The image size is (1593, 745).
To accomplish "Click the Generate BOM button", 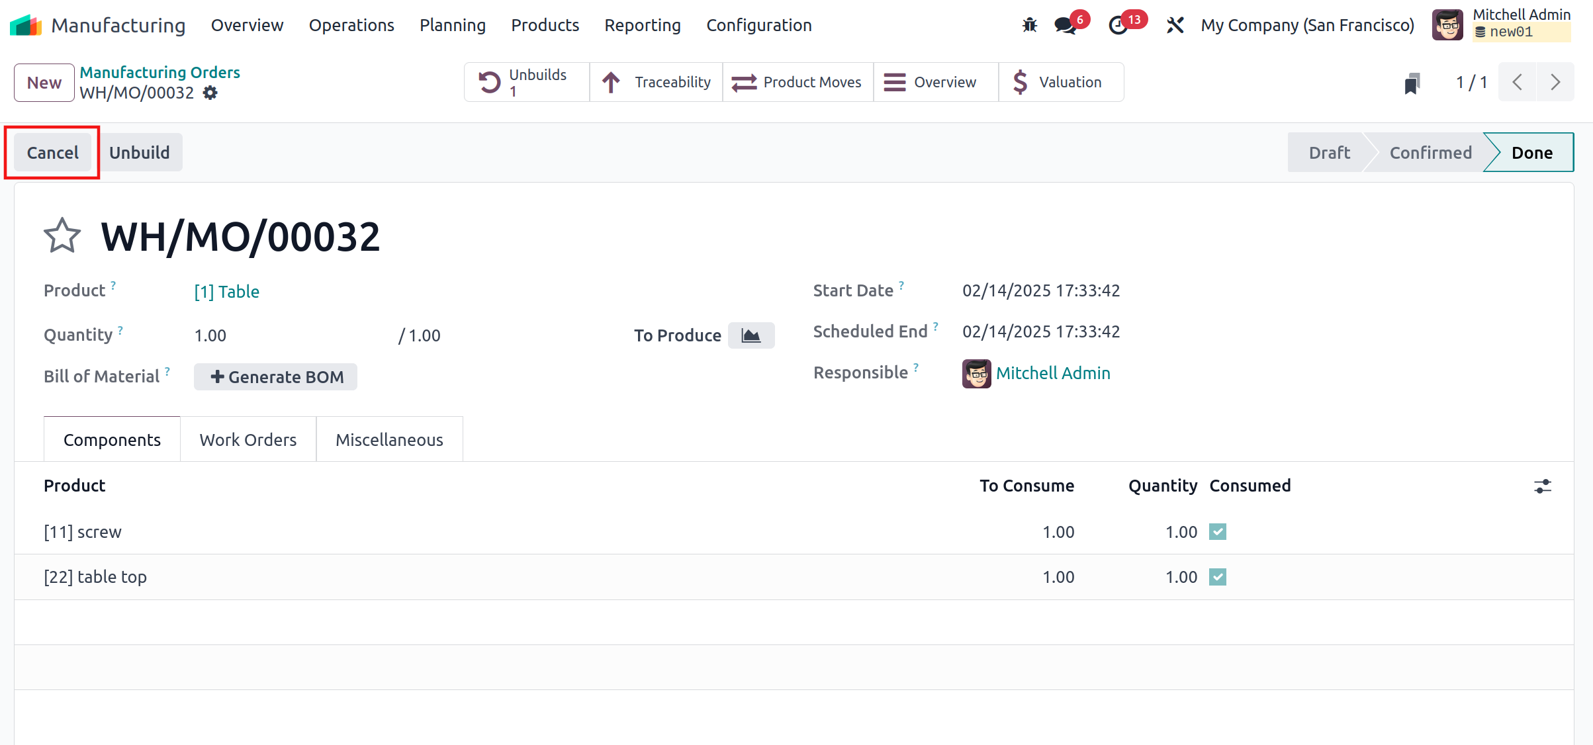I will (276, 377).
